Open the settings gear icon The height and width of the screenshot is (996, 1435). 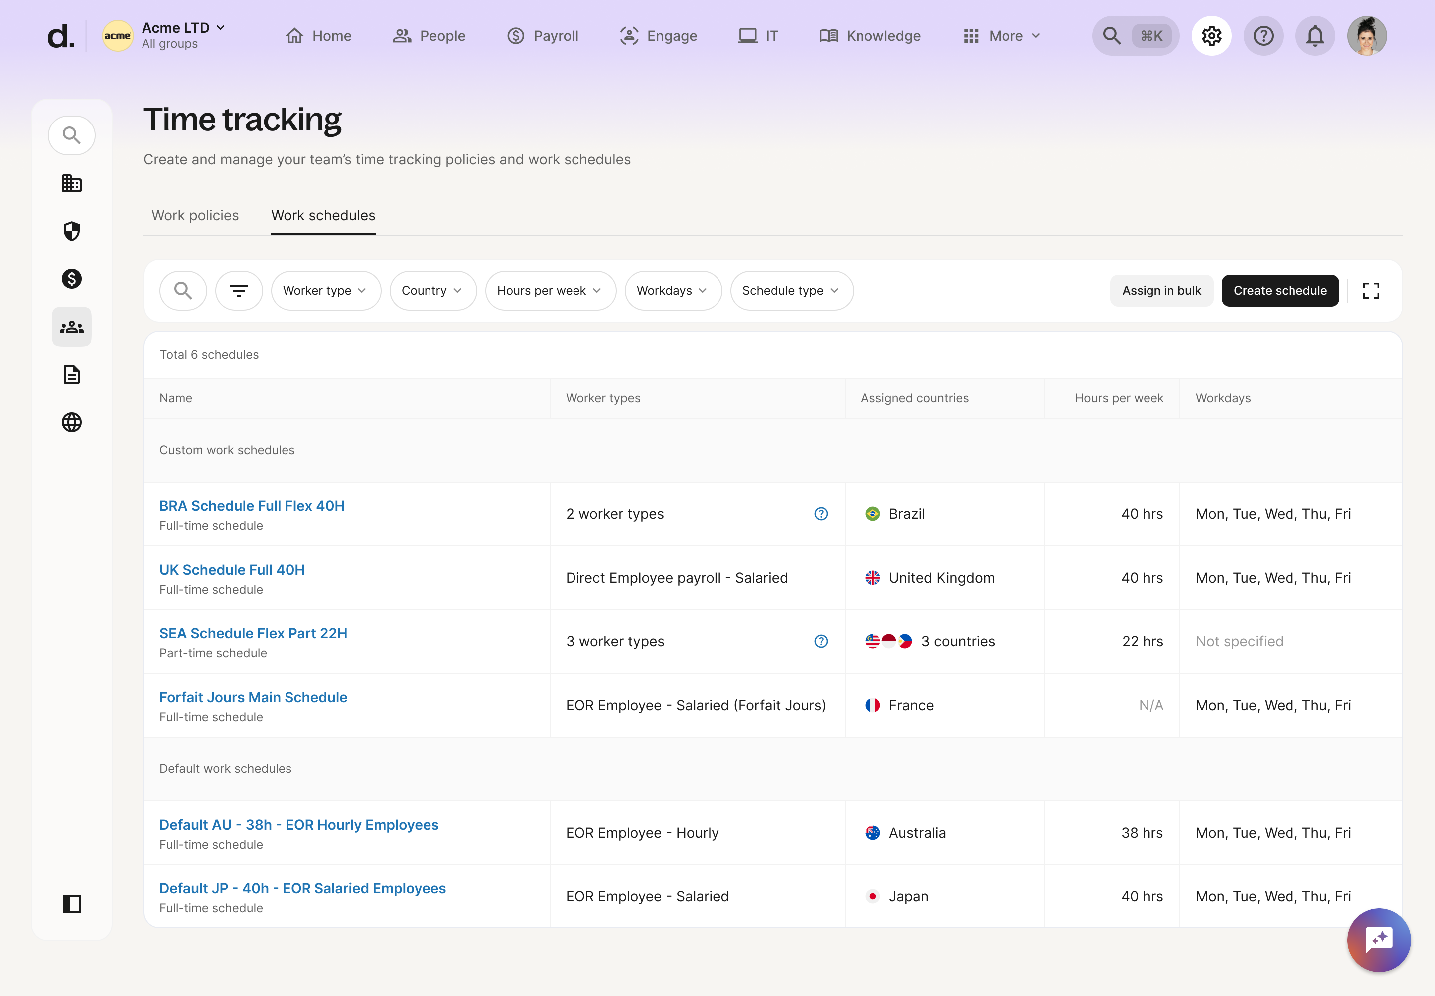point(1211,36)
